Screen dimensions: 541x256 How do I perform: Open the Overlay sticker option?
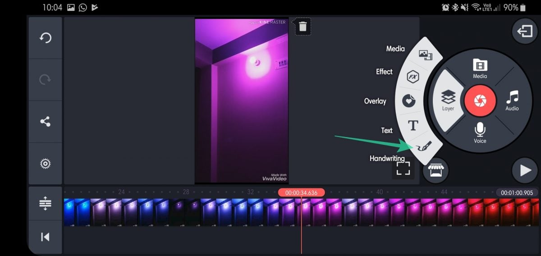point(408,101)
